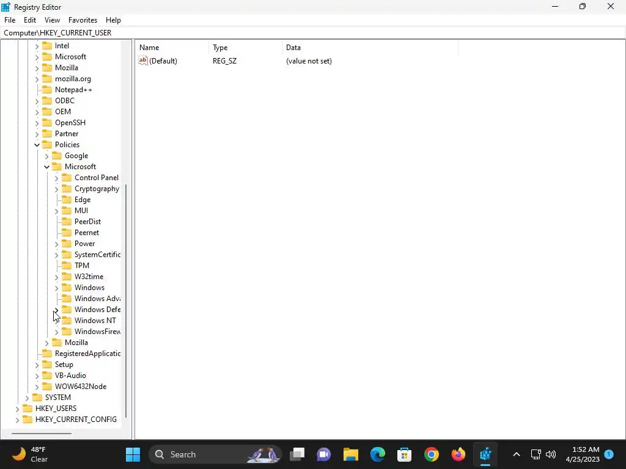
Task: Open the Help menu
Action: 113,20
